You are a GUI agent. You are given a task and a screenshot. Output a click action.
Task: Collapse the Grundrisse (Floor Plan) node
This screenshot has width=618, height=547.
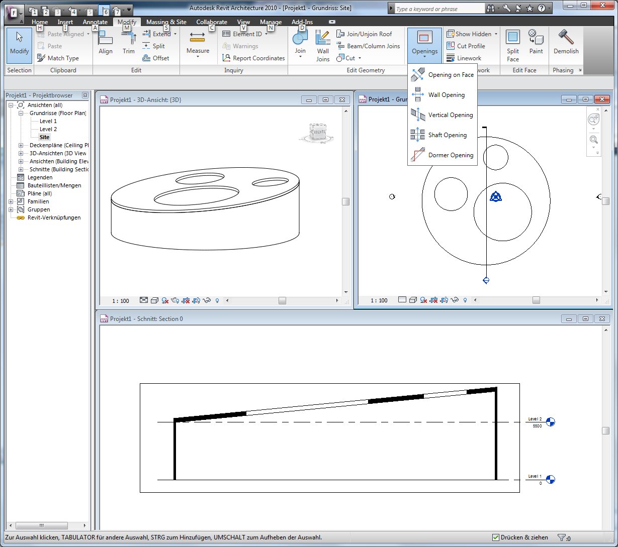(x=21, y=113)
